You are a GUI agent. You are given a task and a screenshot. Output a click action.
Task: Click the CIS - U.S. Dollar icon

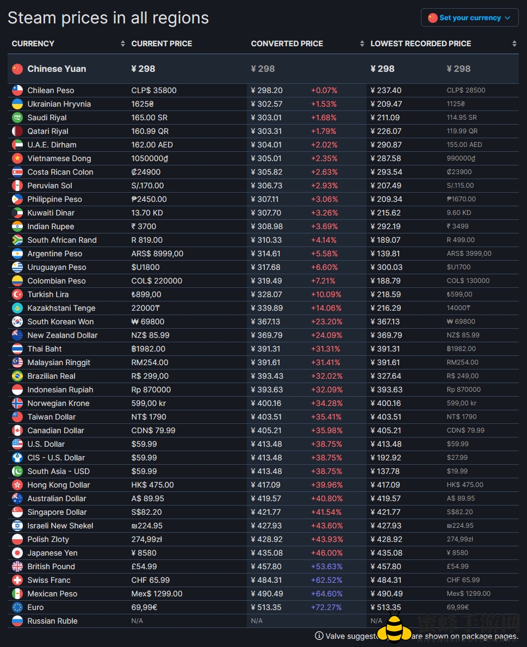(x=17, y=458)
